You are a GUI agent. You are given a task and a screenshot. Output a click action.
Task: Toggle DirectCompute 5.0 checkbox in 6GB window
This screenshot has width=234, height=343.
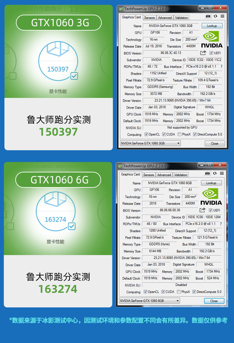pyautogui.click(x=194, y=292)
